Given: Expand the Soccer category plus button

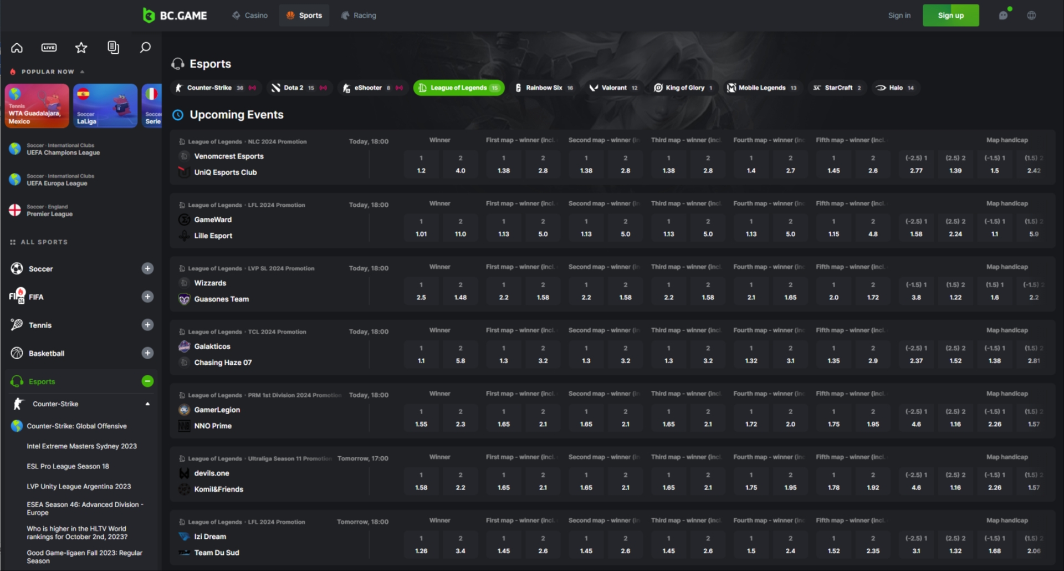Looking at the screenshot, I should pyautogui.click(x=147, y=269).
